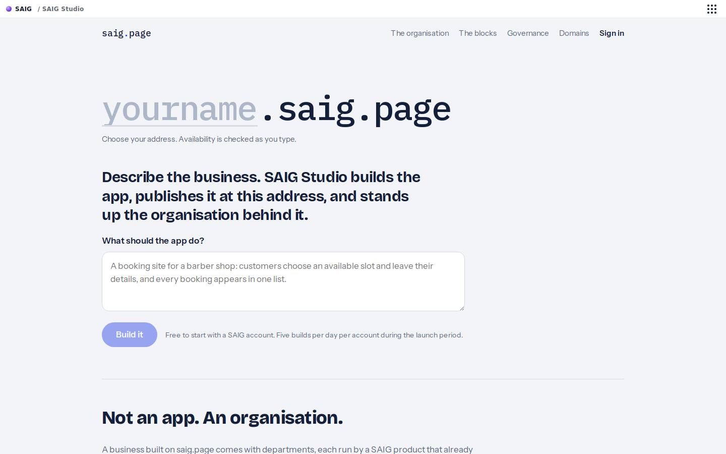
Task: Click the Build it button
Action: pos(130,334)
